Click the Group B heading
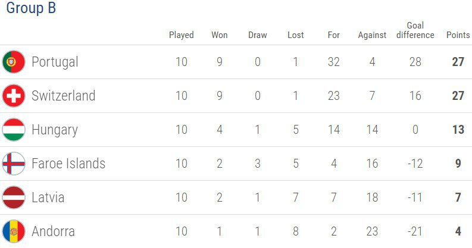 (x=31, y=10)
